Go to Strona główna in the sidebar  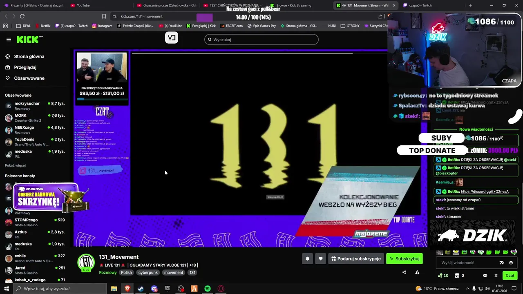(x=25, y=56)
